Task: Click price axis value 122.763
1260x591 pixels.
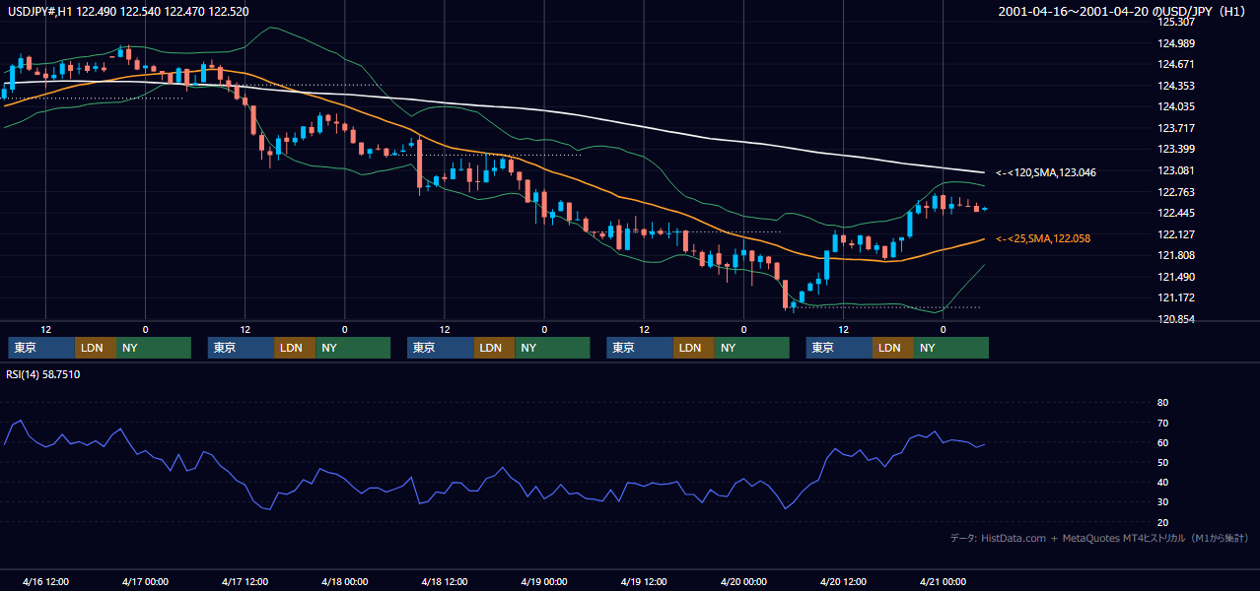Action: point(1176,192)
